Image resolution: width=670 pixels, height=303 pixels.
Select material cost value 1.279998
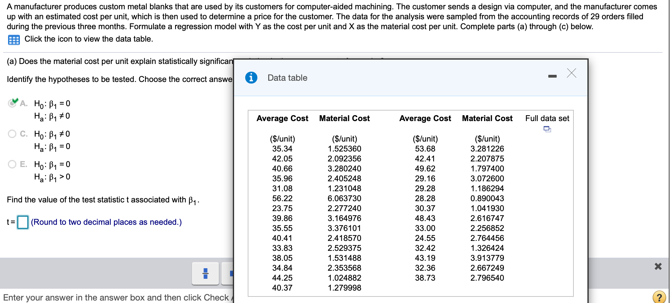[344, 288]
